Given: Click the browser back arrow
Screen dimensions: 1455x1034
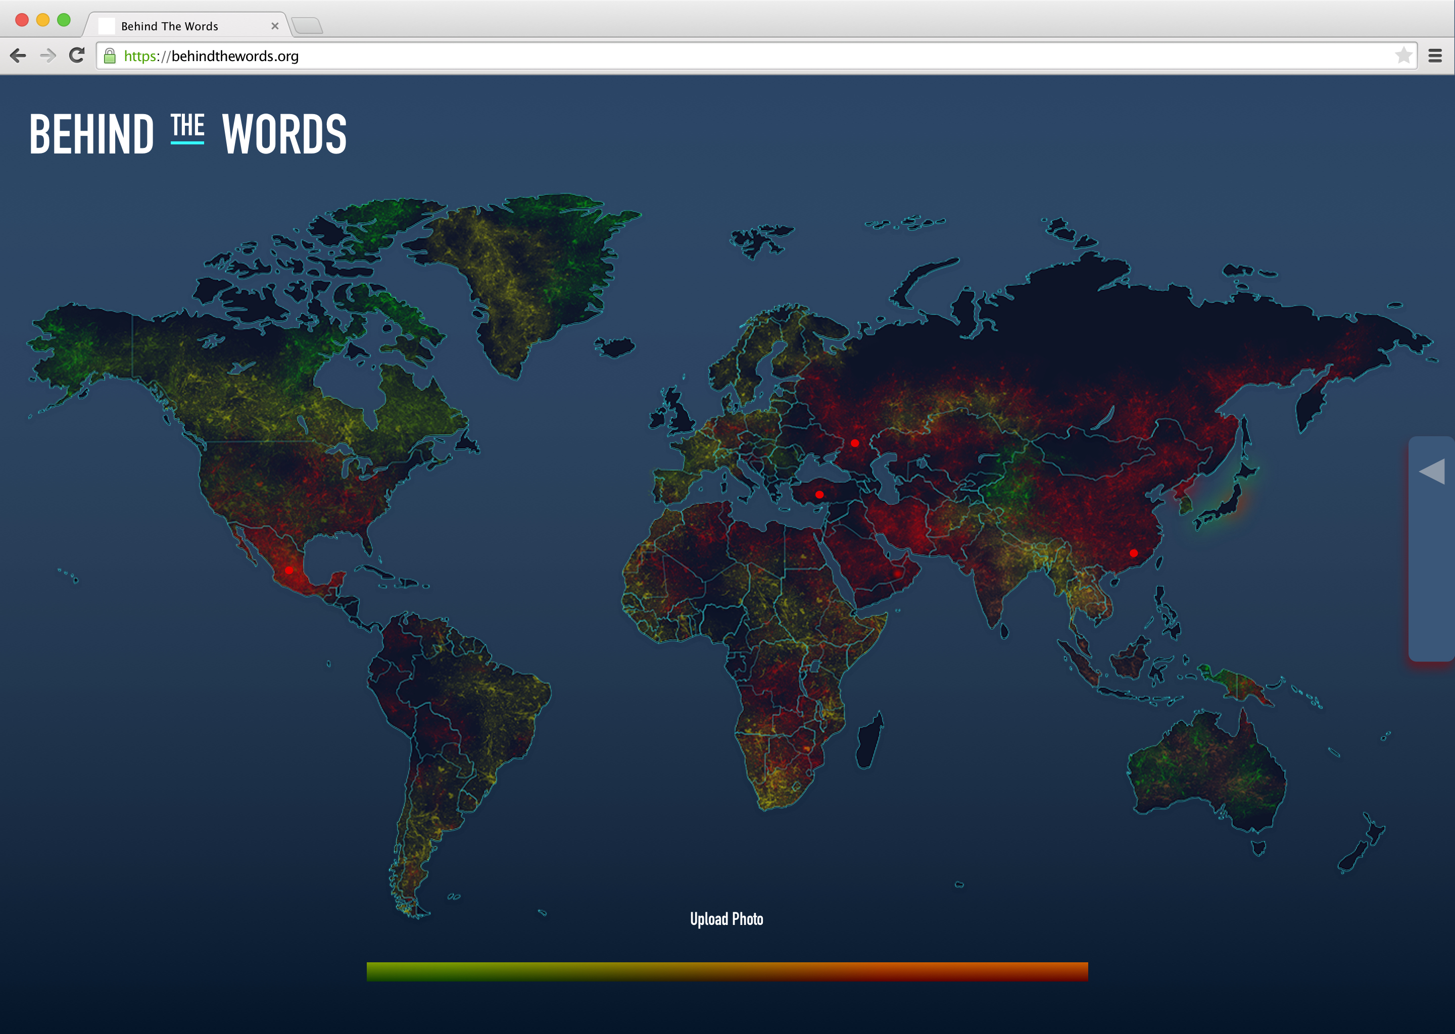Looking at the screenshot, I should [x=19, y=56].
